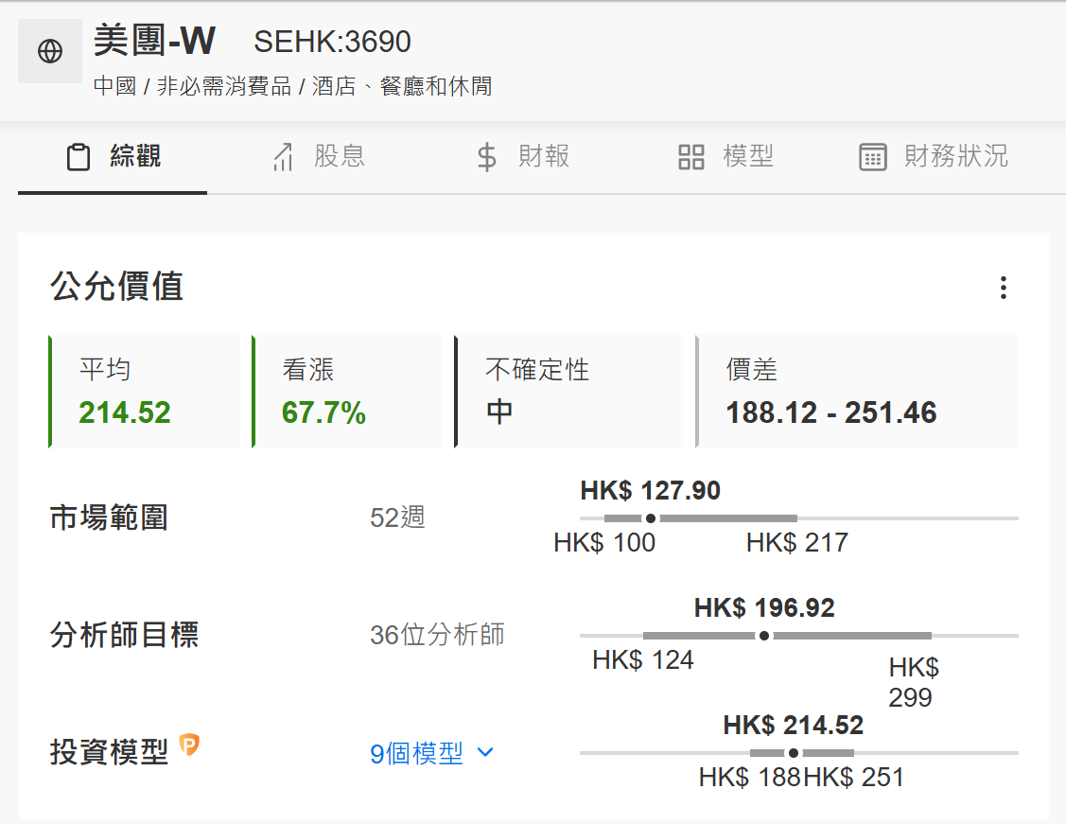Click the ticker SEHK:3690
This screenshot has width=1066, height=824.
[332, 43]
